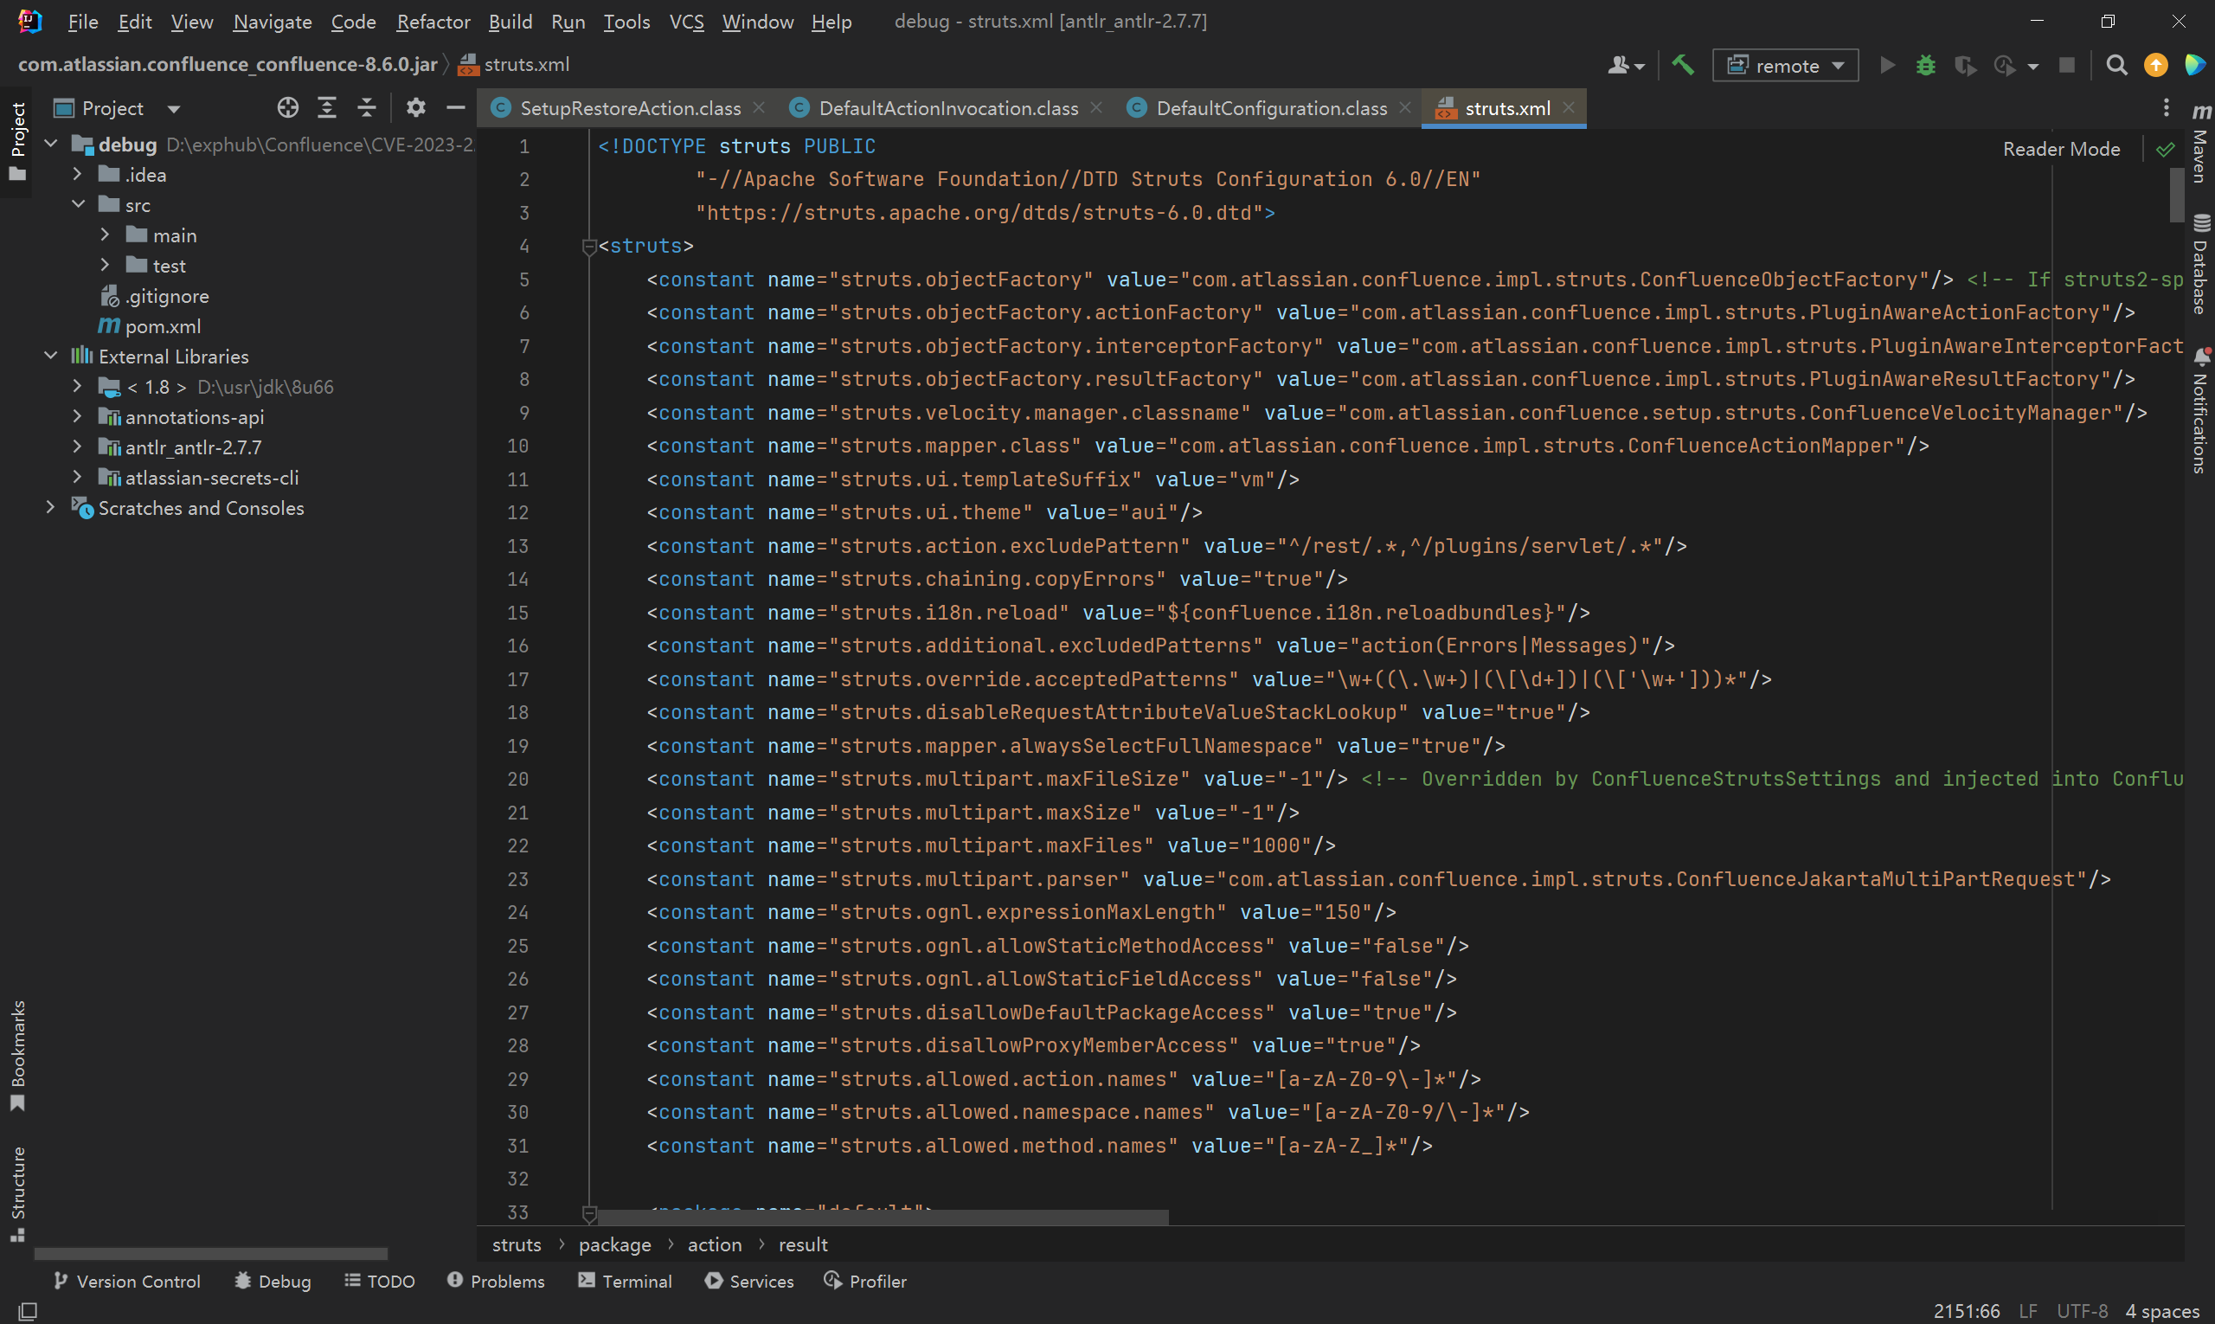Screen dimensions: 2215x1324
Task: Expand the test folder
Action: tap(105, 265)
